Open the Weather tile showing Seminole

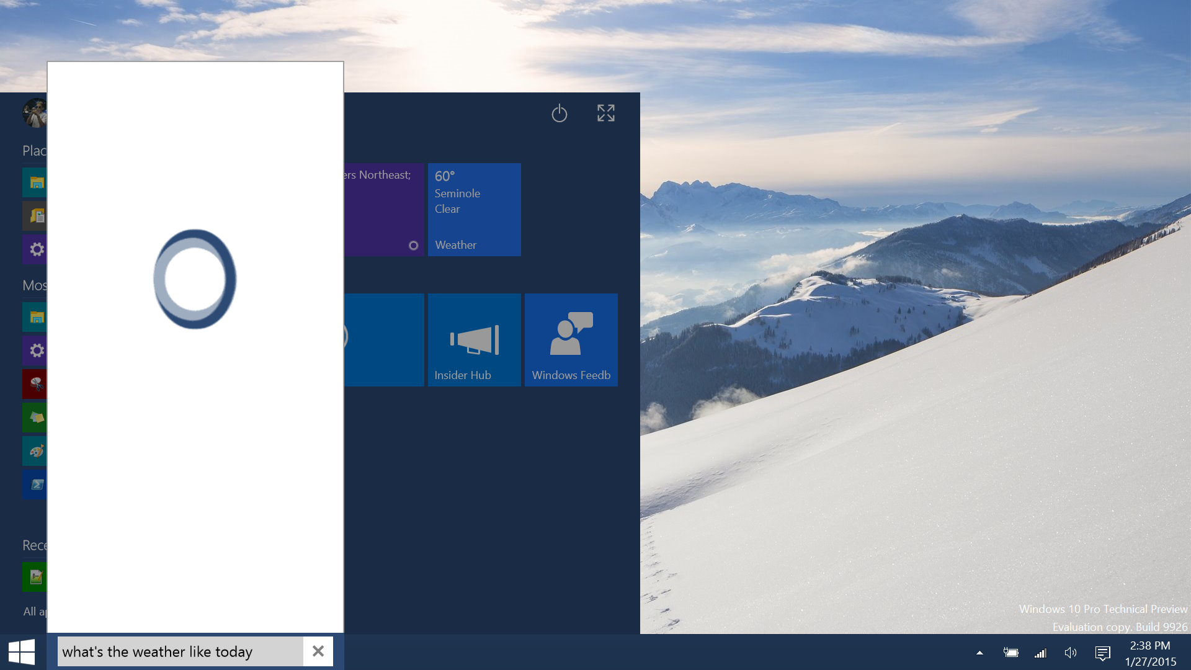[475, 210]
